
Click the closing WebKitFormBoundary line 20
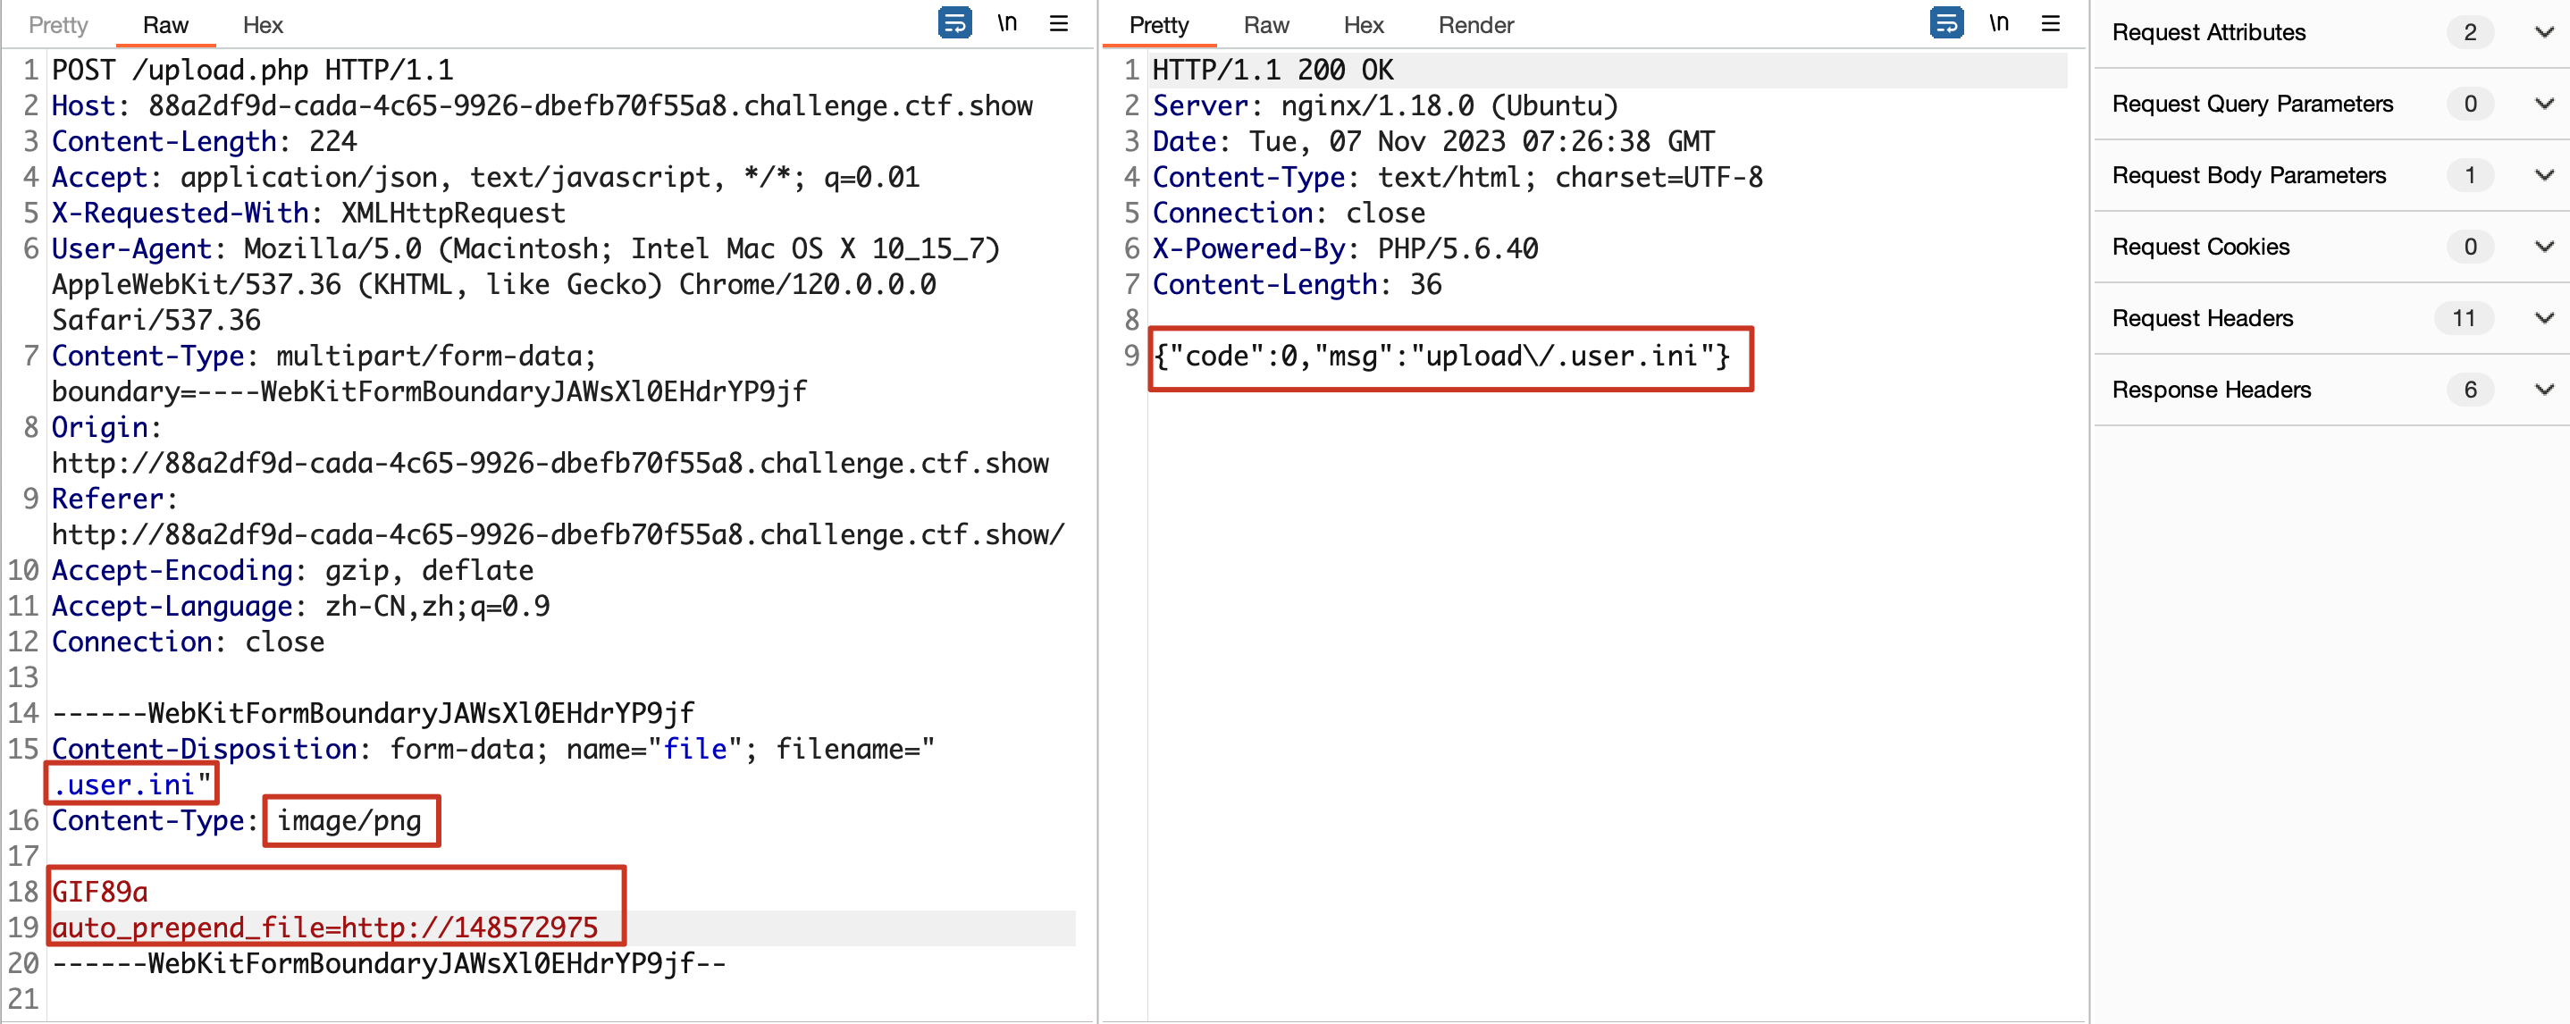389,963
